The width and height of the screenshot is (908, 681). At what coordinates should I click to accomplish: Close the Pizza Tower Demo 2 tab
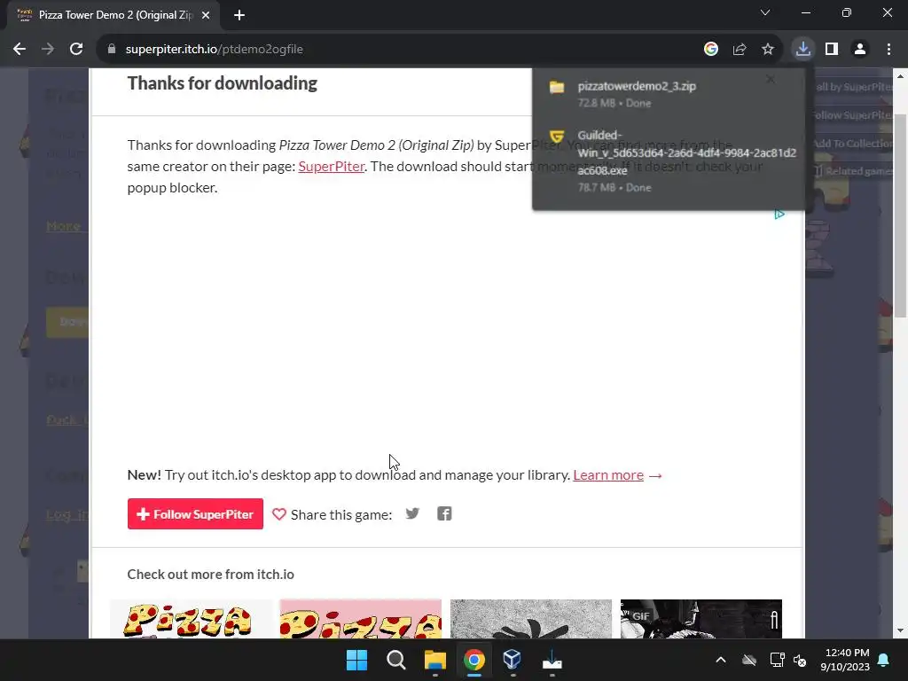coord(206,15)
